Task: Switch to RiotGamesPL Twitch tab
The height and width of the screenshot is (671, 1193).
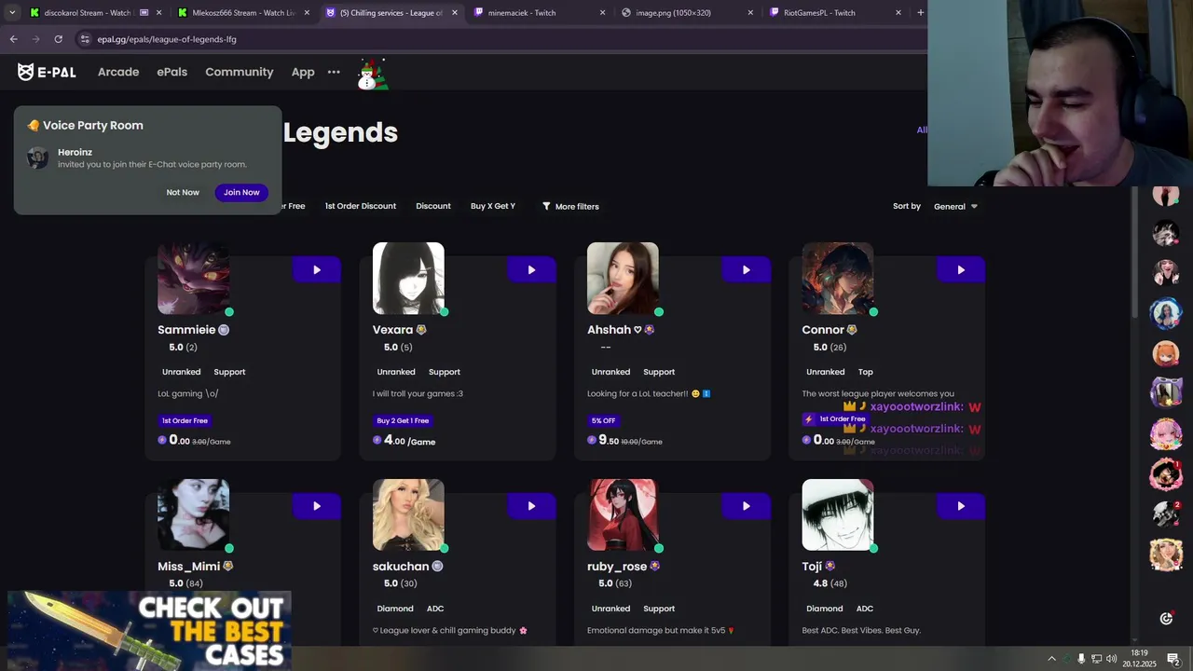Action: pos(833,13)
